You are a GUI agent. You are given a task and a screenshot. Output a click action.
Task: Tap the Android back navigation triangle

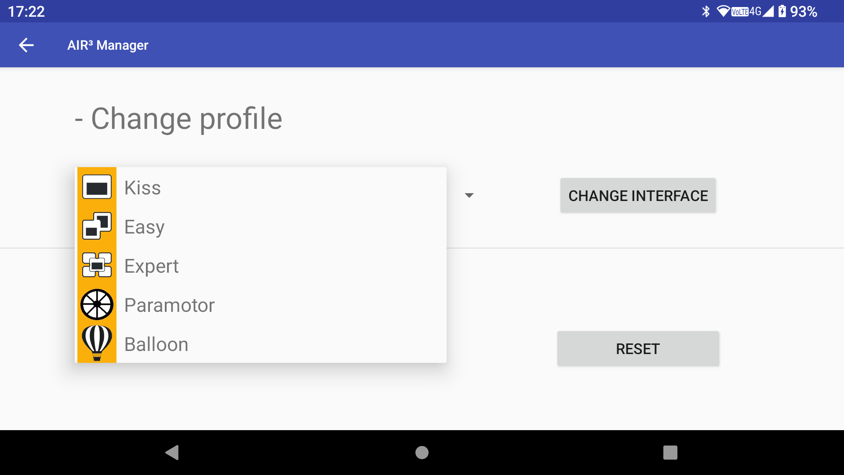(x=172, y=453)
